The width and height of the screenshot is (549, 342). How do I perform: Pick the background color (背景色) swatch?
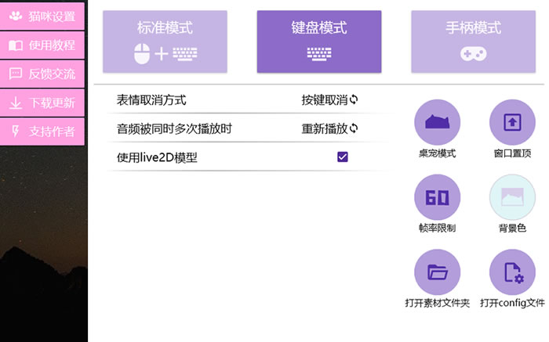coord(512,197)
